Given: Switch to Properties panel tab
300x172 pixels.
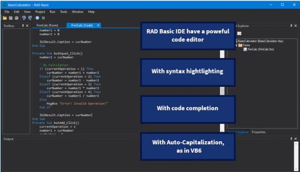Looking at the screenshot, I should [258, 132].
